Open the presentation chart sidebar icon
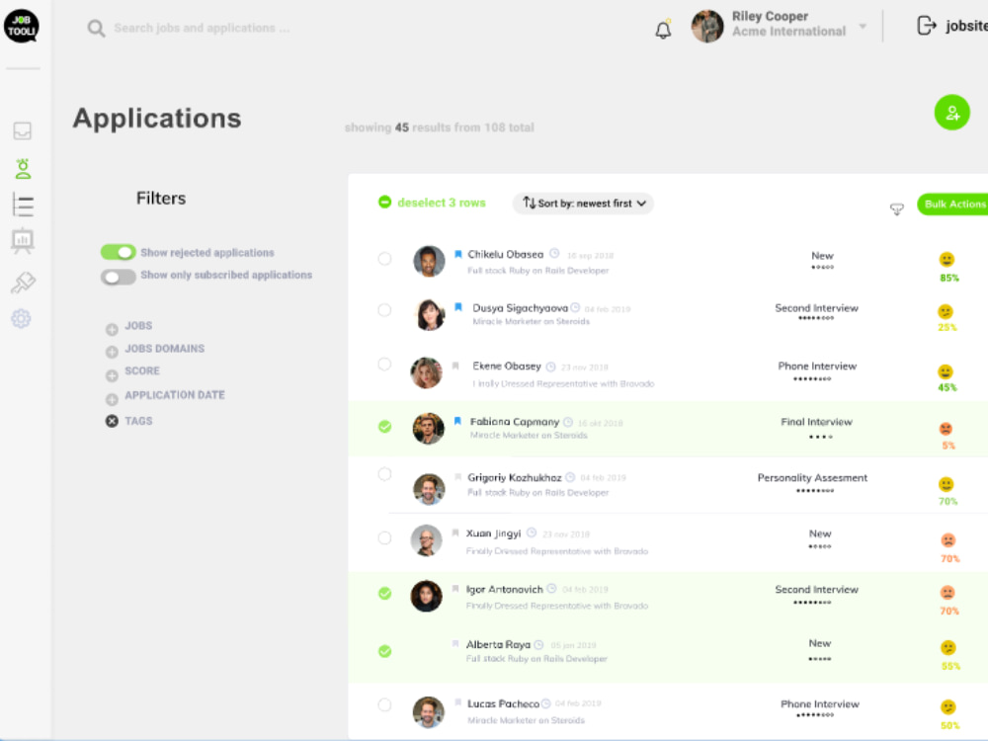The width and height of the screenshot is (988, 741). tap(23, 241)
